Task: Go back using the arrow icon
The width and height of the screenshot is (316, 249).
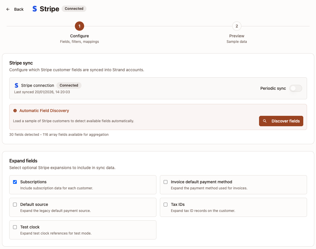Action: [8, 9]
